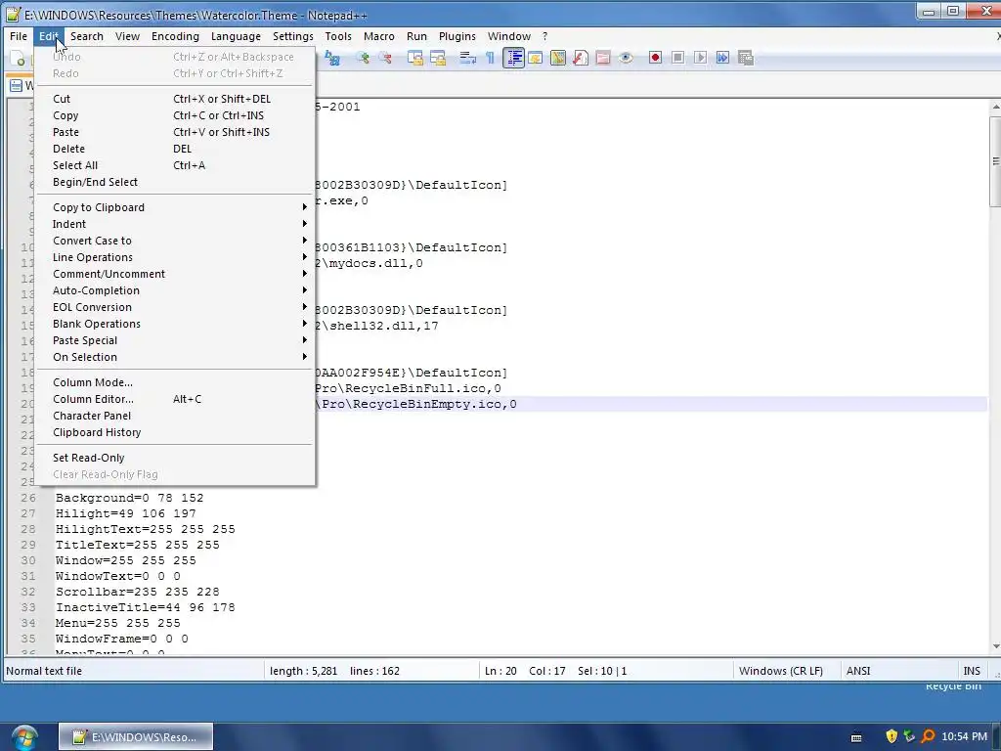Click Run Macro Multiple Times icon
This screenshot has width=1001, height=751.
tap(722, 58)
